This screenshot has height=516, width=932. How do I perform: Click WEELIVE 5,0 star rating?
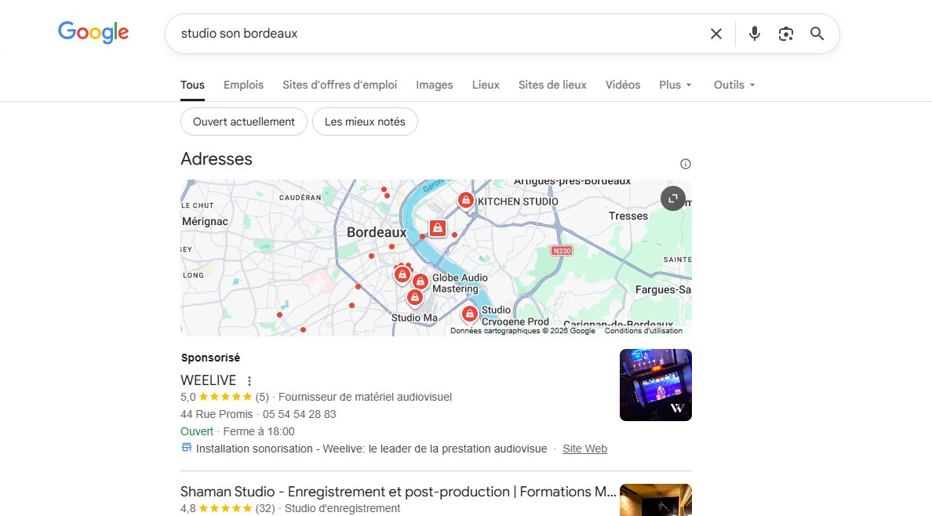tap(224, 397)
